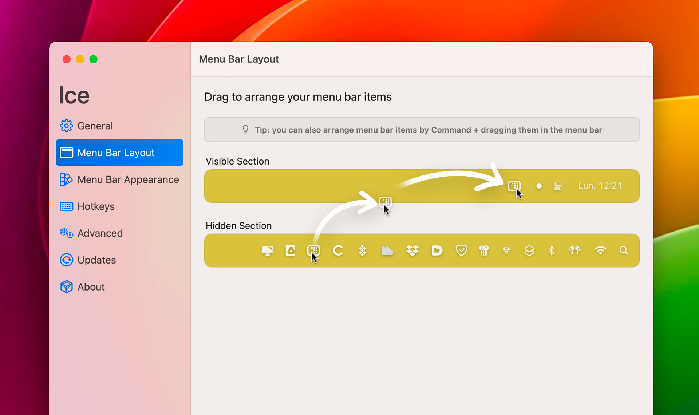Click the small Ice dot in the Visible Section
Screen dimensions: 699x415
click(x=539, y=186)
